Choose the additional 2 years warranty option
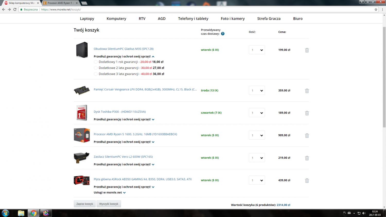Image resolution: width=386 pixels, height=217 pixels. (x=96, y=68)
